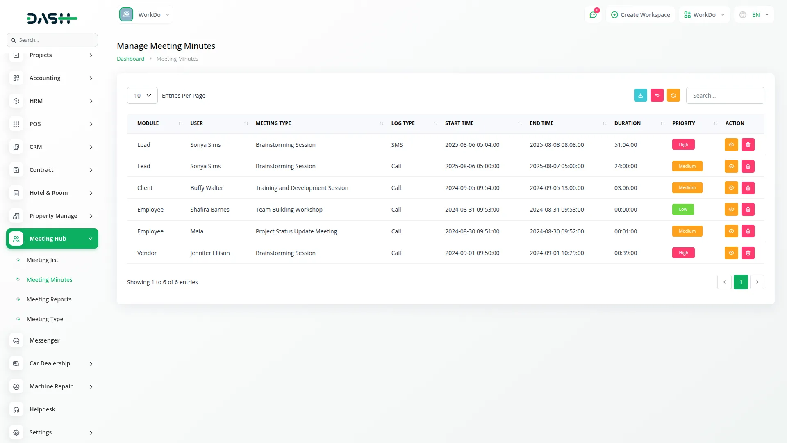787x443 pixels.
Task: Open the chat messages notification icon
Action: coord(593,15)
